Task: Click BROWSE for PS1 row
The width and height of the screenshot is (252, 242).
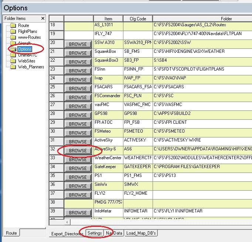Action: pyautogui.click(x=78, y=177)
